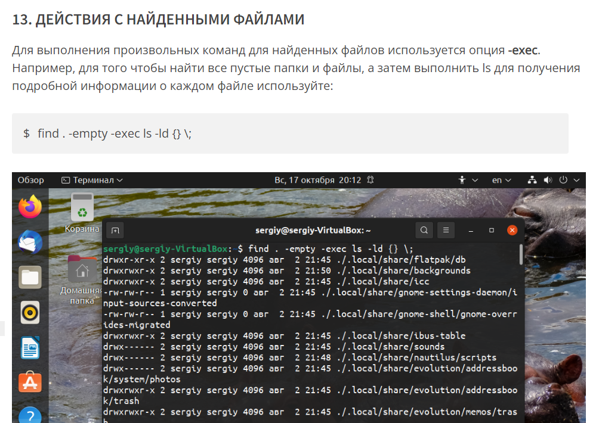Click the ides-migrated terminal line
Image resolution: width=602 pixels, height=423 pixels.
(137, 325)
